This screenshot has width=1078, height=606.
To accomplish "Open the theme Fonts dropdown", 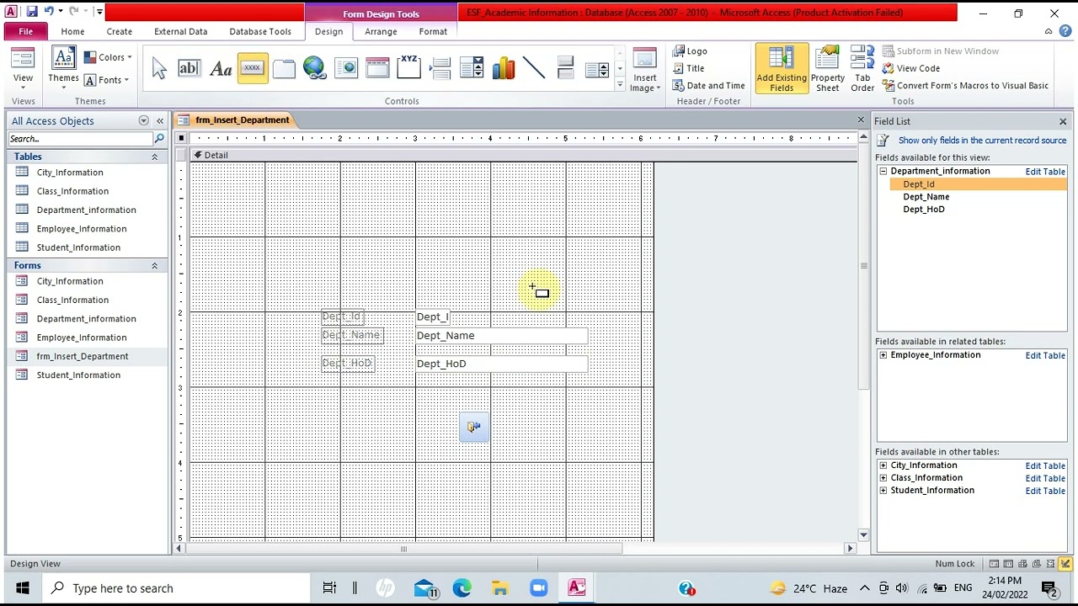I will coord(107,80).
